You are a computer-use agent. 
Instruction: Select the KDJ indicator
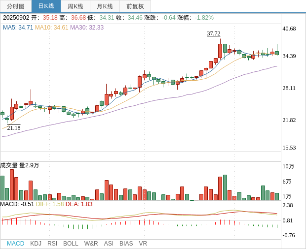click(x=36, y=244)
